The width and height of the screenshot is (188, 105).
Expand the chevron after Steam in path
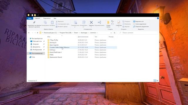(79, 33)
